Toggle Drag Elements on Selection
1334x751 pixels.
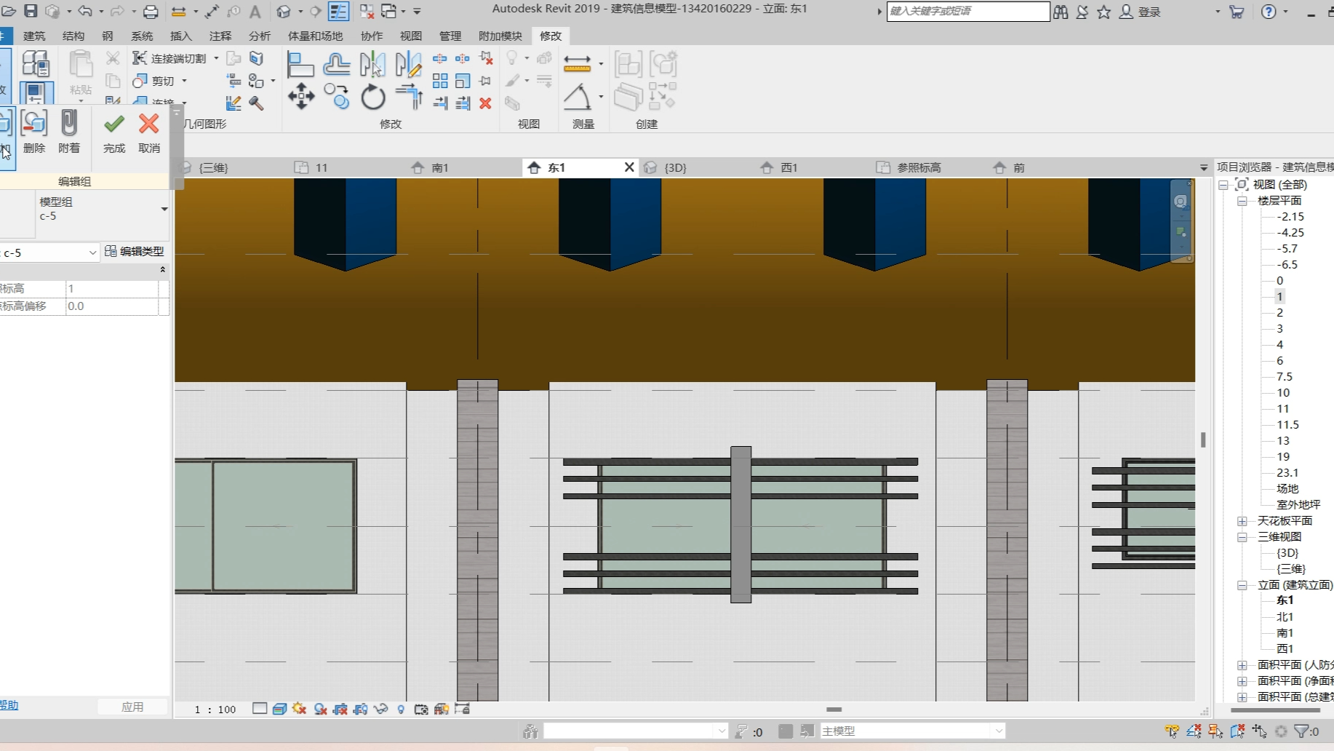[x=1259, y=731]
